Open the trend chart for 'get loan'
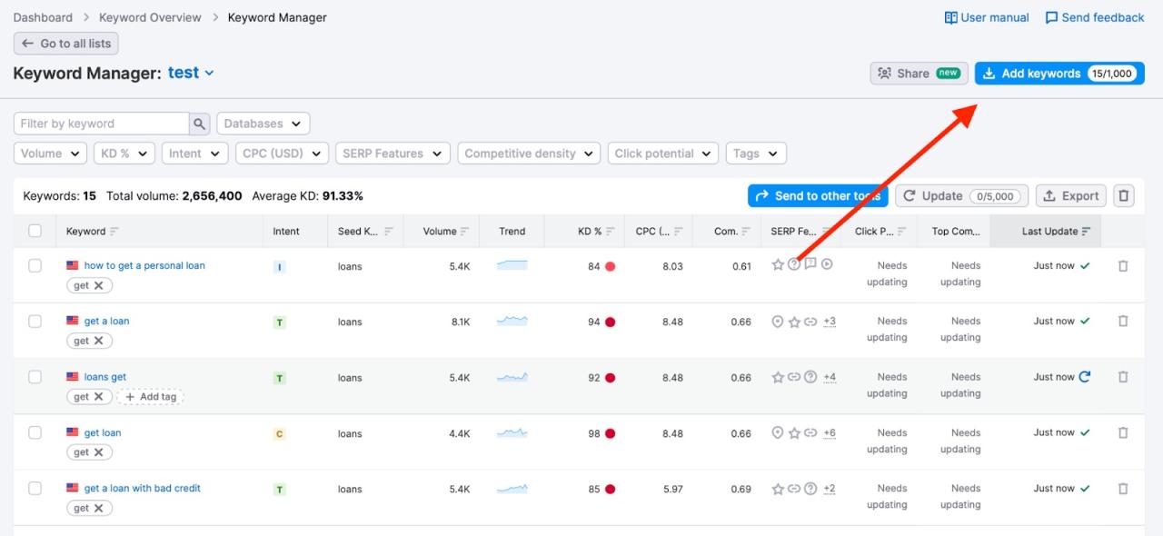 (512, 432)
